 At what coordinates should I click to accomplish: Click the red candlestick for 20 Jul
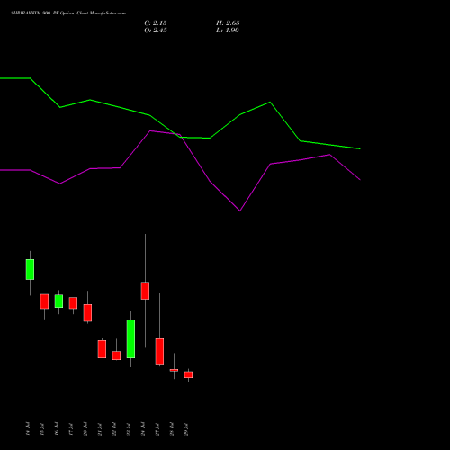(87, 313)
